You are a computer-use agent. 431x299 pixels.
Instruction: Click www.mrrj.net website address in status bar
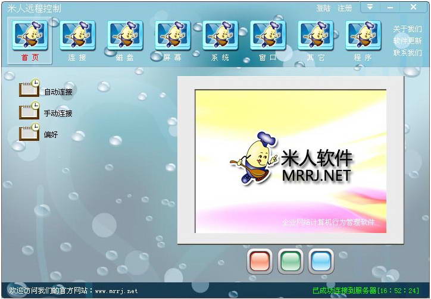click(116, 291)
